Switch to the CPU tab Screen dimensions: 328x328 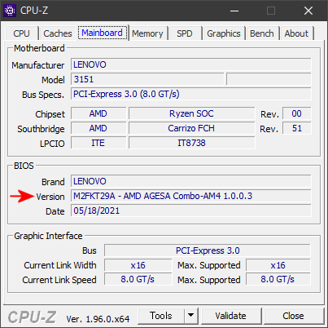[21, 33]
